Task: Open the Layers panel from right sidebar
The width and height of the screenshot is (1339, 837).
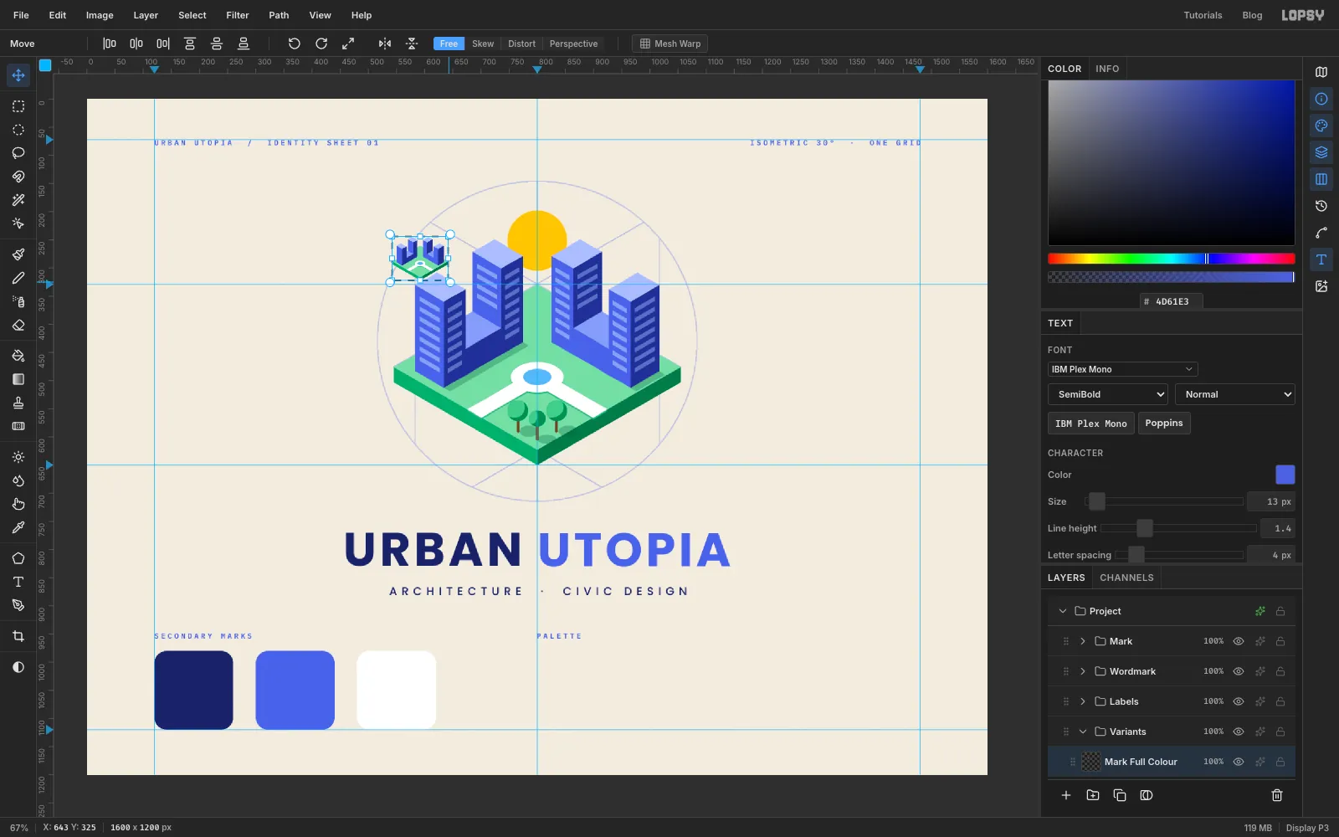Action: tap(1321, 152)
